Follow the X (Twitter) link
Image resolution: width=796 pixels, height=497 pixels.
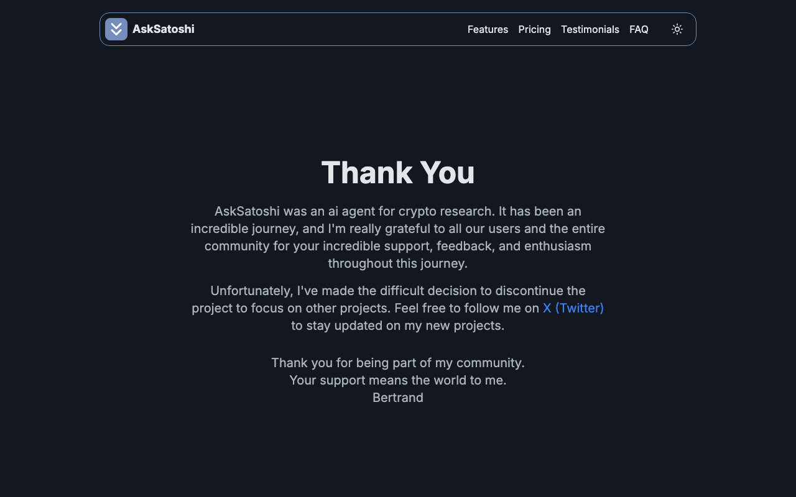click(x=573, y=308)
